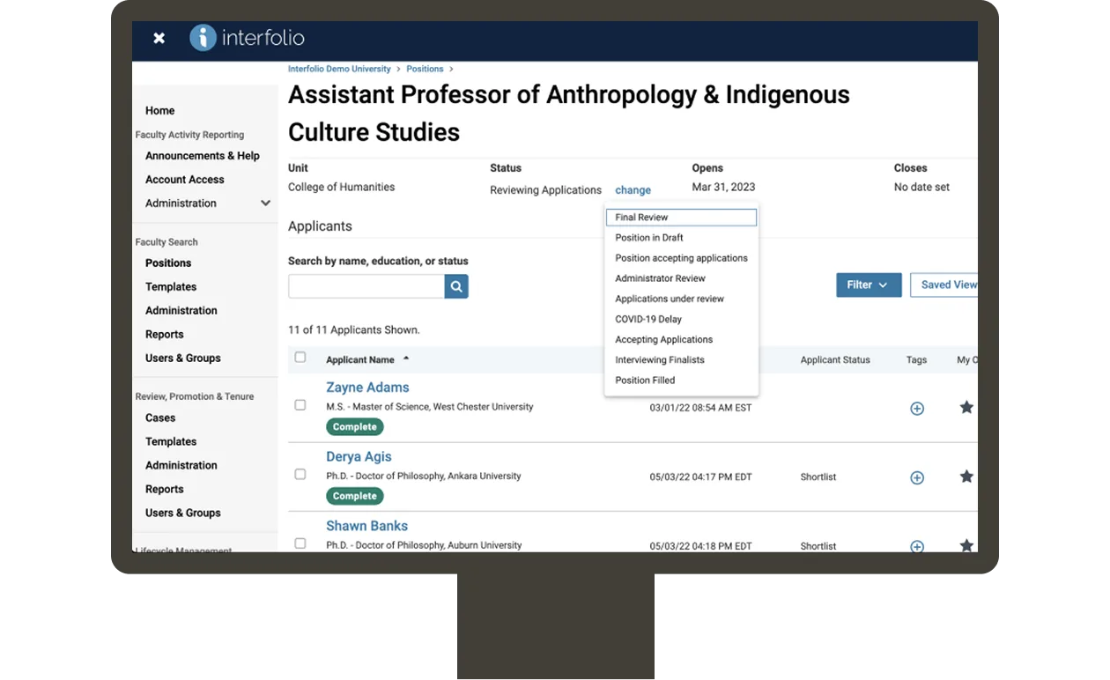Choose Position Filled status option
The height and width of the screenshot is (680, 1110).
[x=645, y=381]
